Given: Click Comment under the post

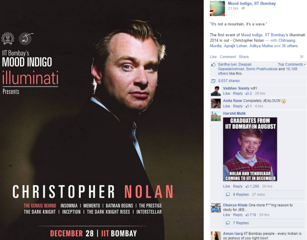Looking at the screenshot, I should tap(228, 57).
